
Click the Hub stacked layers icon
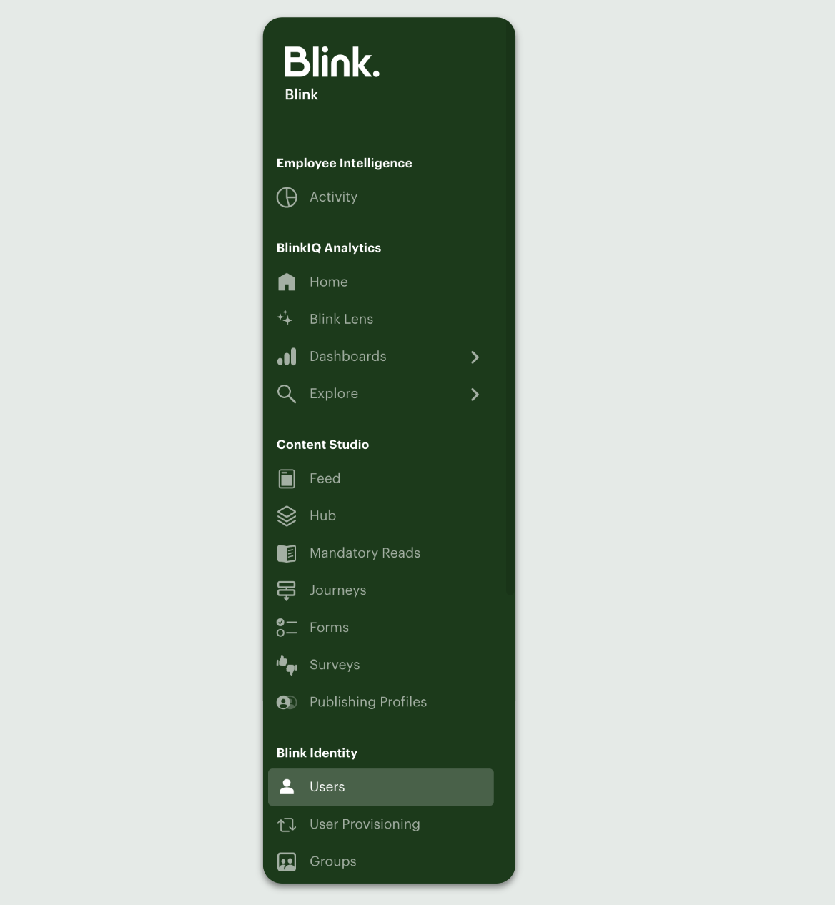(287, 516)
